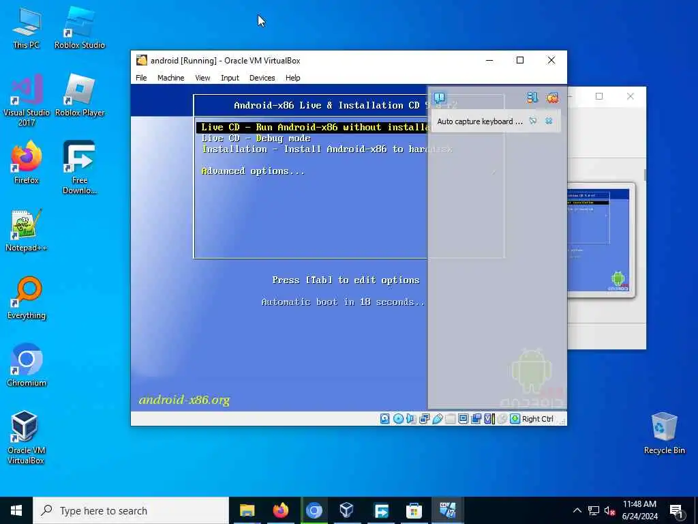Select Installation - Install Android-x86 to harddisk entry
Image resolution: width=698 pixels, height=524 pixels.
click(x=327, y=149)
